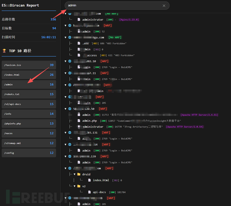Collapse the host above the druid folder
Screen dimensions: 231x206
coord(66,168)
